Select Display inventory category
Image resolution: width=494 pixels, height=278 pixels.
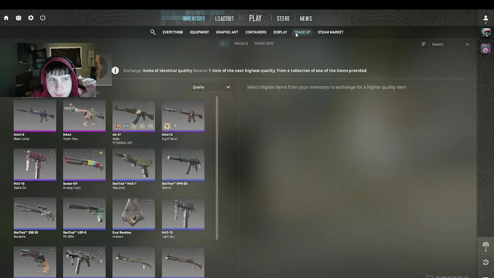click(280, 32)
